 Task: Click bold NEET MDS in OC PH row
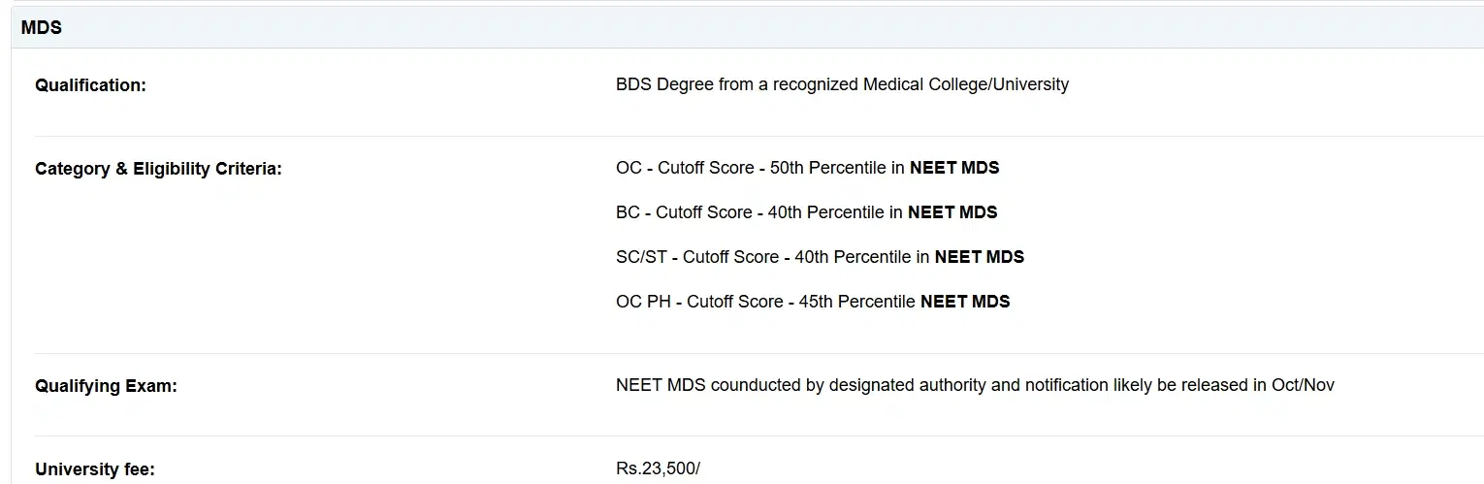coord(964,302)
